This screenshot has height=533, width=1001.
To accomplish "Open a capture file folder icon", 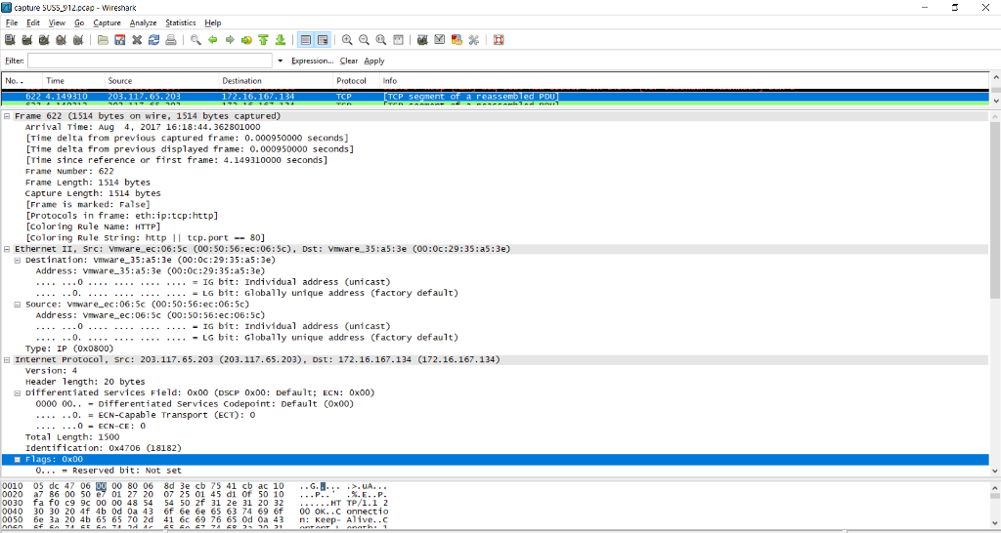I will pyautogui.click(x=103, y=39).
